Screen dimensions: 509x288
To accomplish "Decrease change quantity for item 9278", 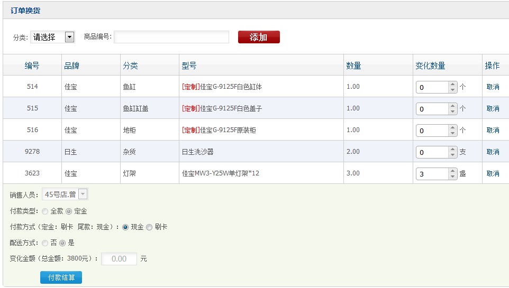I will click(x=452, y=155).
